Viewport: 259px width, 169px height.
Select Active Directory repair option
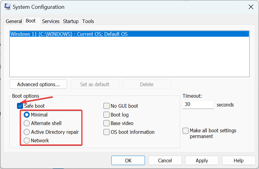[27, 132]
